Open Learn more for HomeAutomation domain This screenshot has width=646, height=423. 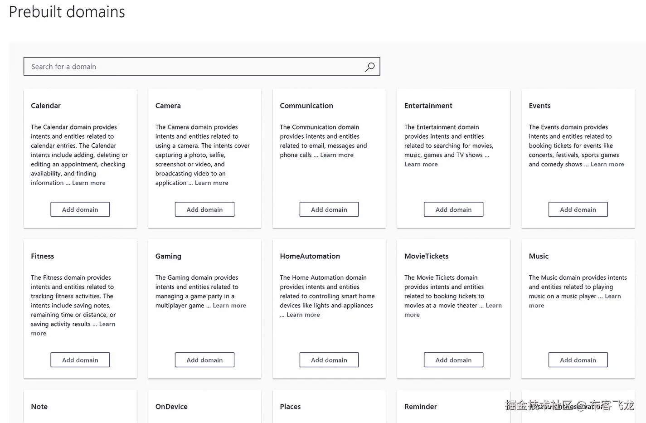[303, 315]
